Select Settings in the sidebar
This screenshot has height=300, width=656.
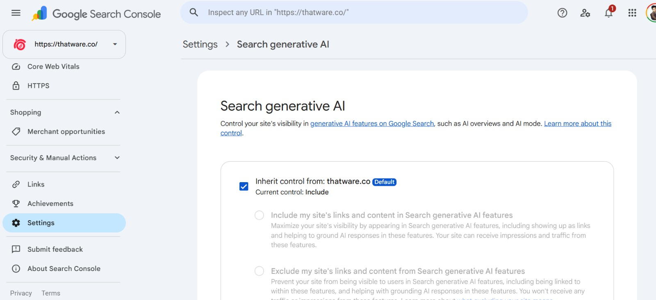64,223
